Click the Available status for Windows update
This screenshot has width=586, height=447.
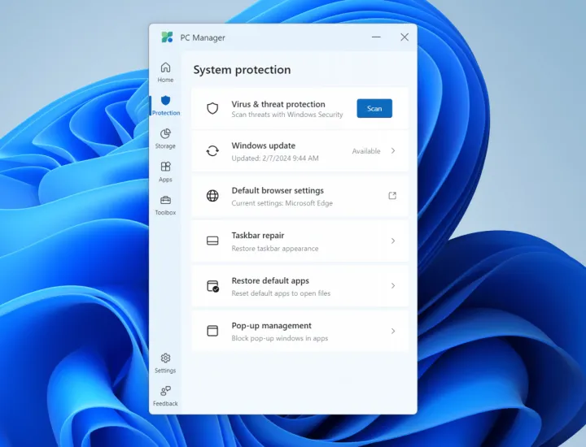tap(366, 151)
